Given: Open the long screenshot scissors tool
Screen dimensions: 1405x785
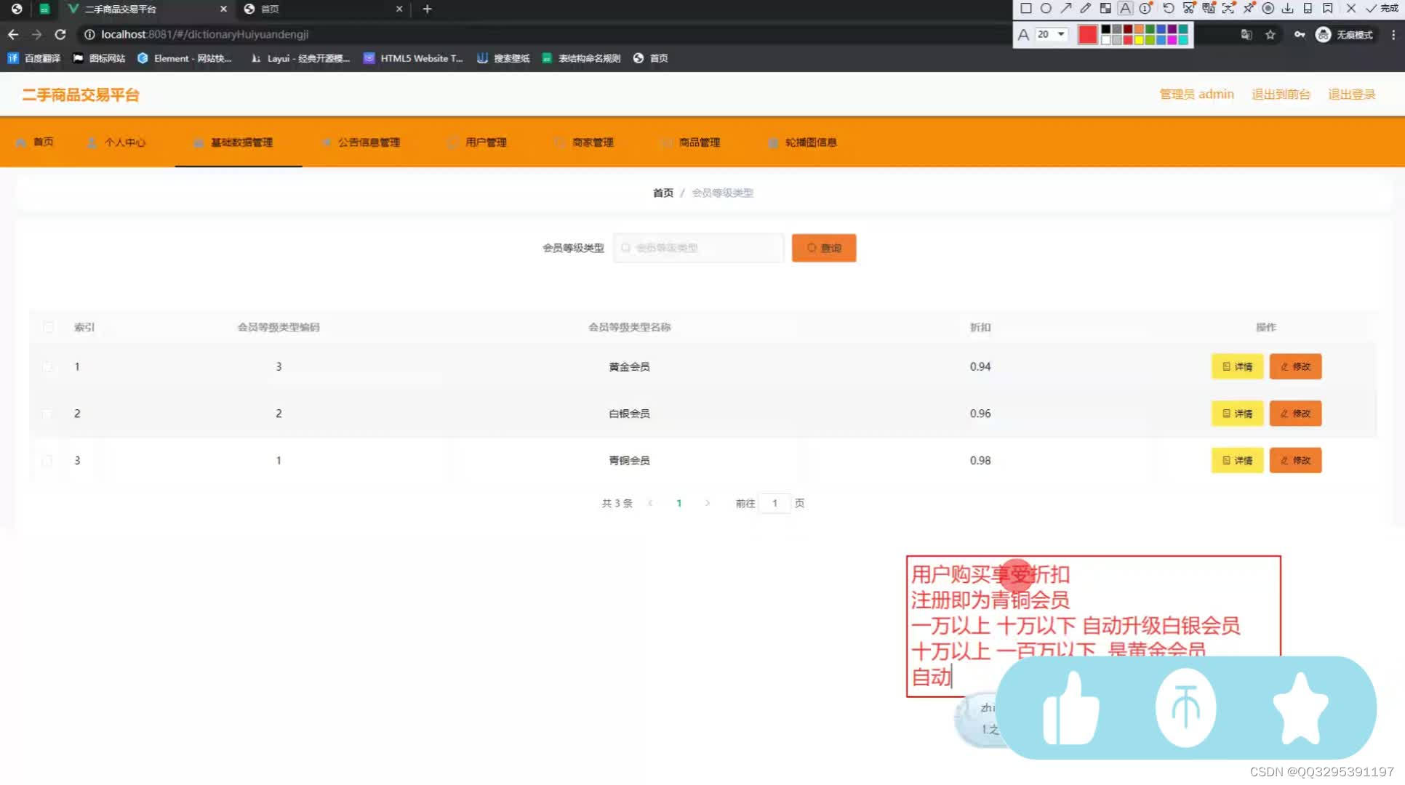Looking at the screenshot, I should tap(1189, 9).
